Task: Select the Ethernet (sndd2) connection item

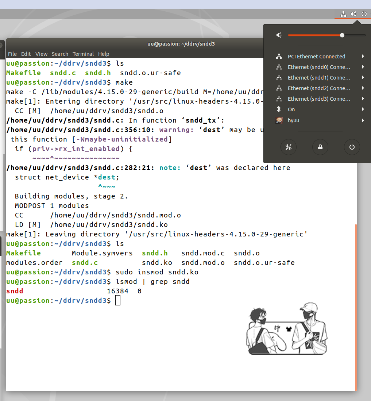Action: 318,88
